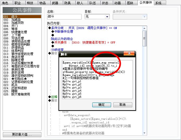Select common event 022: 记录移动的位置
This screenshot has height=140, width=181.
coord(22,82)
